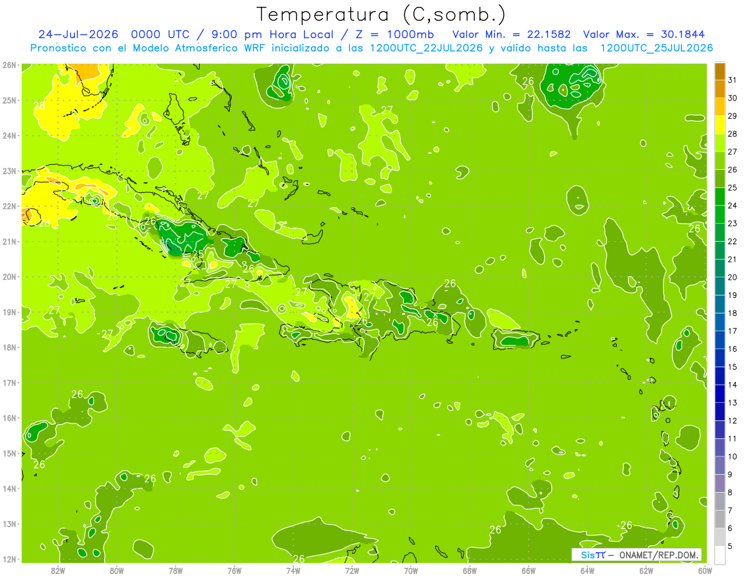Click the "1200UTC_25JUL2026" valid-until time
The width and height of the screenshot is (749, 579).
coord(656,48)
